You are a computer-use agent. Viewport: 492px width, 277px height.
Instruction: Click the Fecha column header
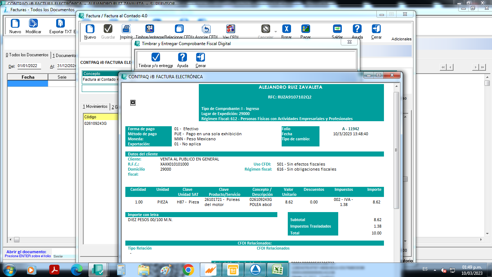[28, 77]
